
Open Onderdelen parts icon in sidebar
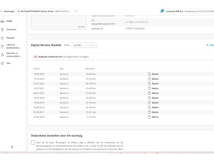pyautogui.click(x=2, y=29)
